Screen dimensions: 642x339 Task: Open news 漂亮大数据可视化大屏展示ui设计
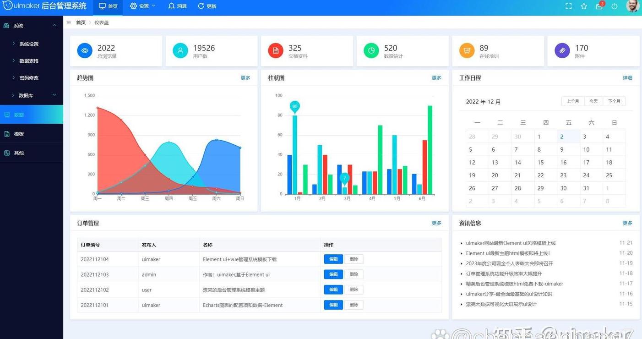pyautogui.click(x=501, y=304)
